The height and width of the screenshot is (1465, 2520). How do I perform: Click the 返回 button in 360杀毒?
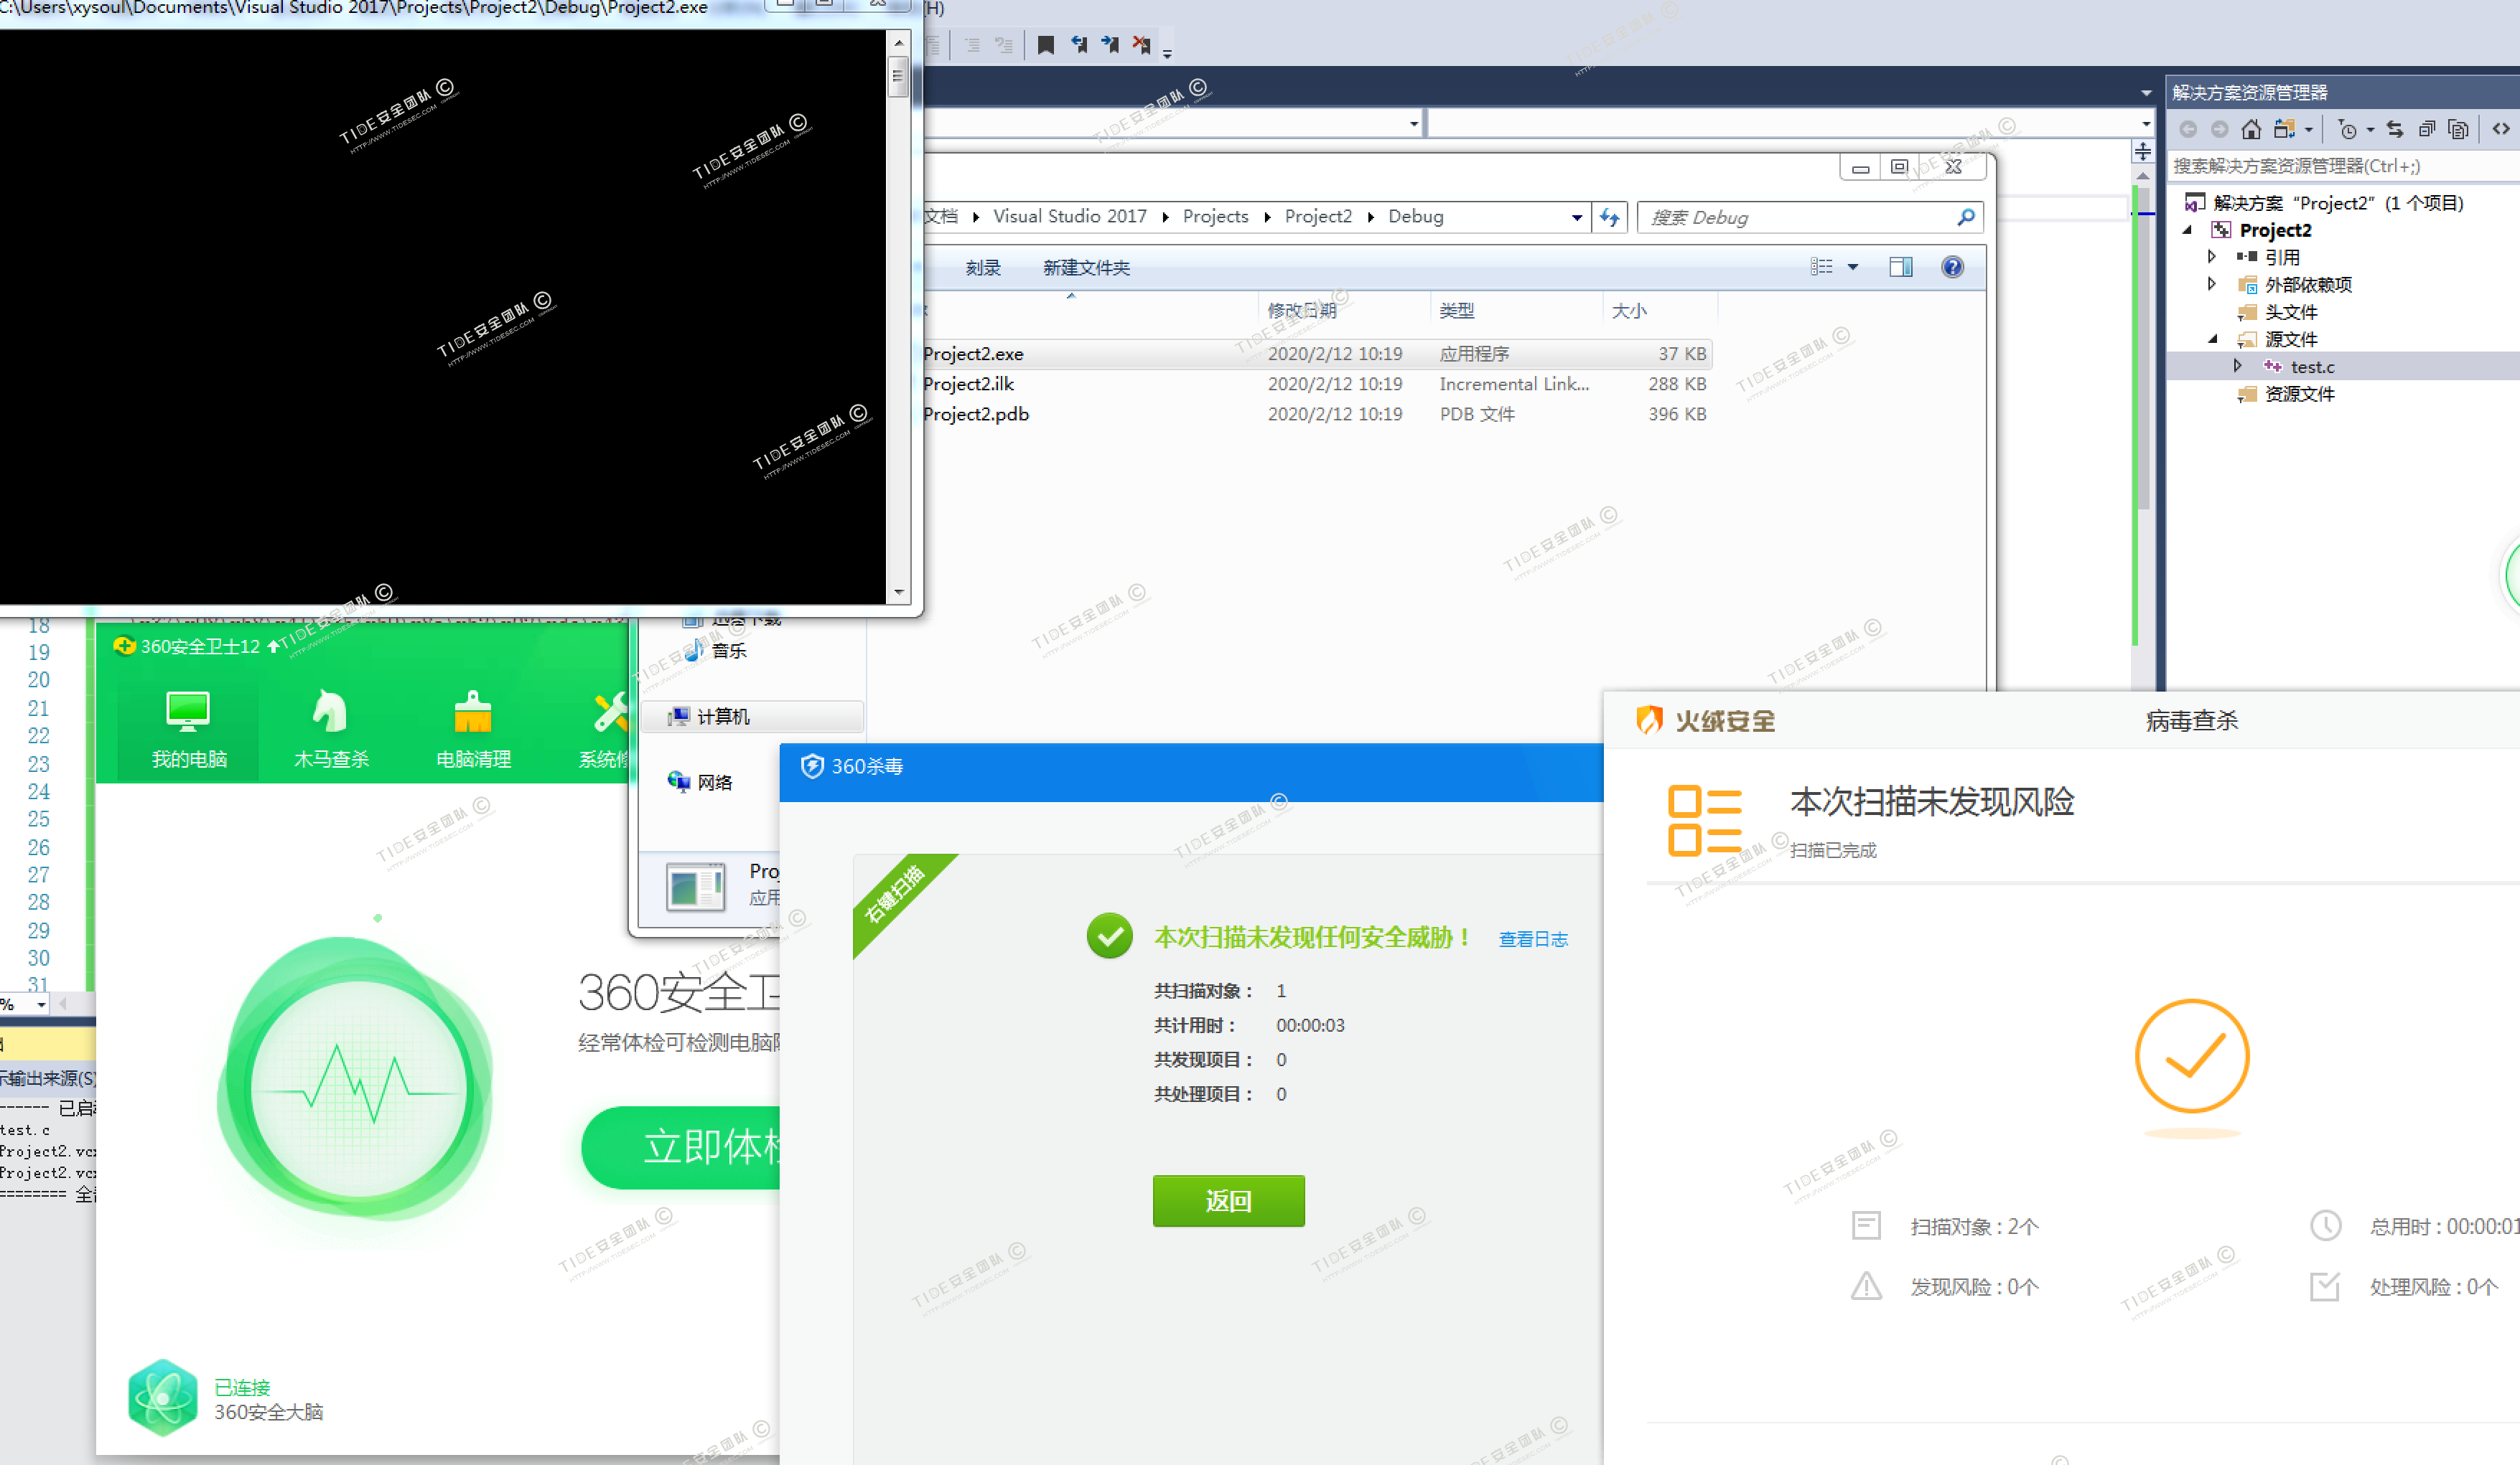[1228, 1200]
